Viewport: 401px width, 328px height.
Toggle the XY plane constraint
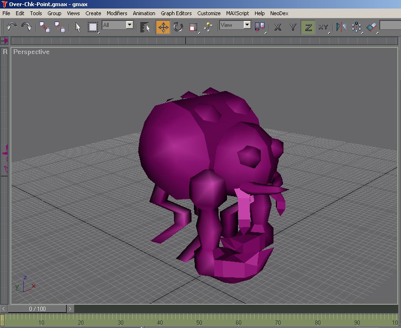coord(323,27)
